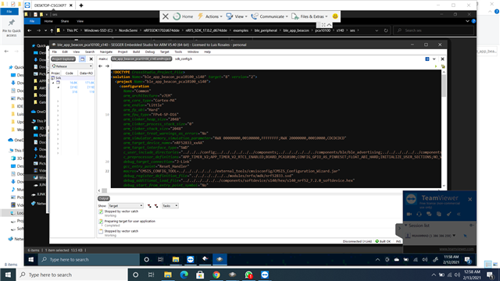500x281 pixels.
Task: Collapse the project node in Project Explorer
Action: click(53, 83)
